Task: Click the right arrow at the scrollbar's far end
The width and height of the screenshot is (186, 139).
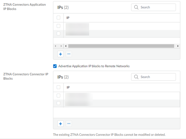Action: (178, 46)
